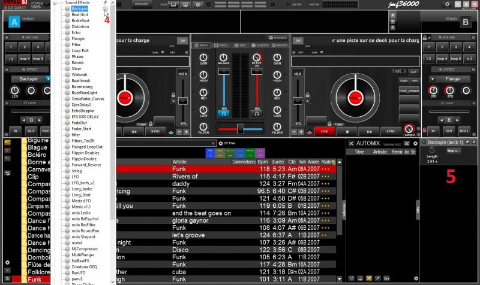The width and height of the screenshot is (480, 285).
Task: Pin the Sound Effects list with pin icon
Action: pos(106,3)
